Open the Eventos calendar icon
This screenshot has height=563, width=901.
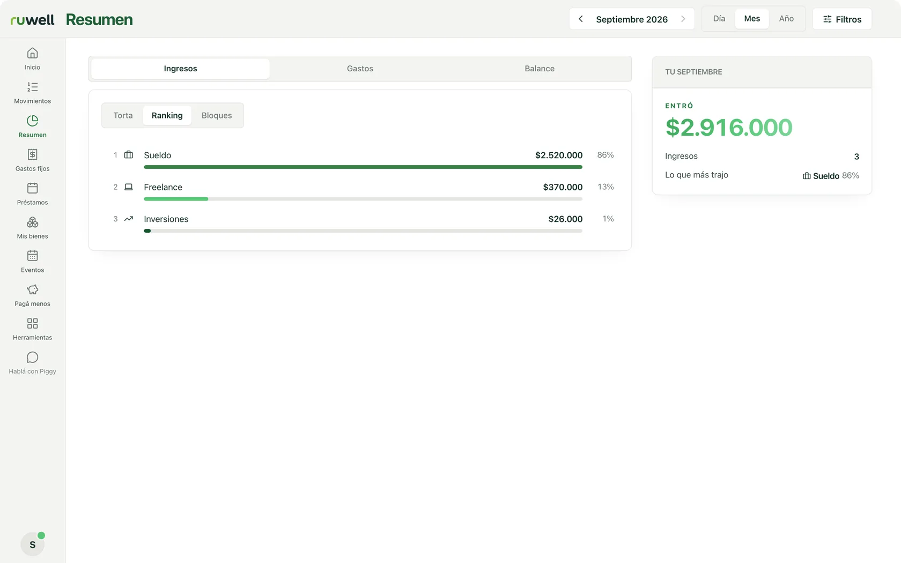(x=32, y=256)
